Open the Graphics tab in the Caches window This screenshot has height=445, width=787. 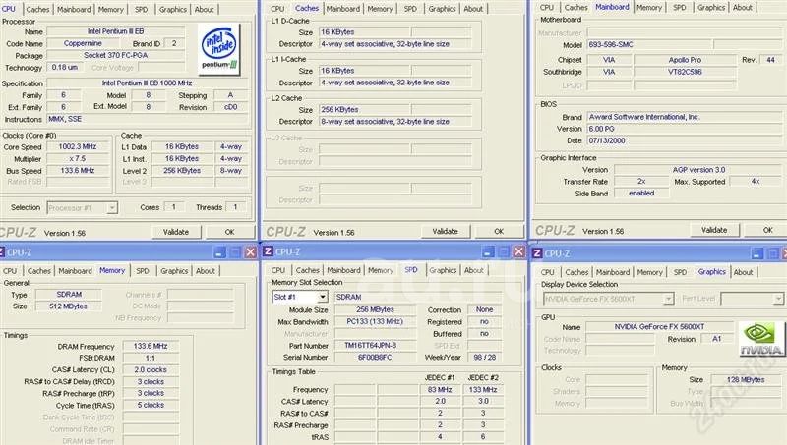pyautogui.click(x=442, y=9)
